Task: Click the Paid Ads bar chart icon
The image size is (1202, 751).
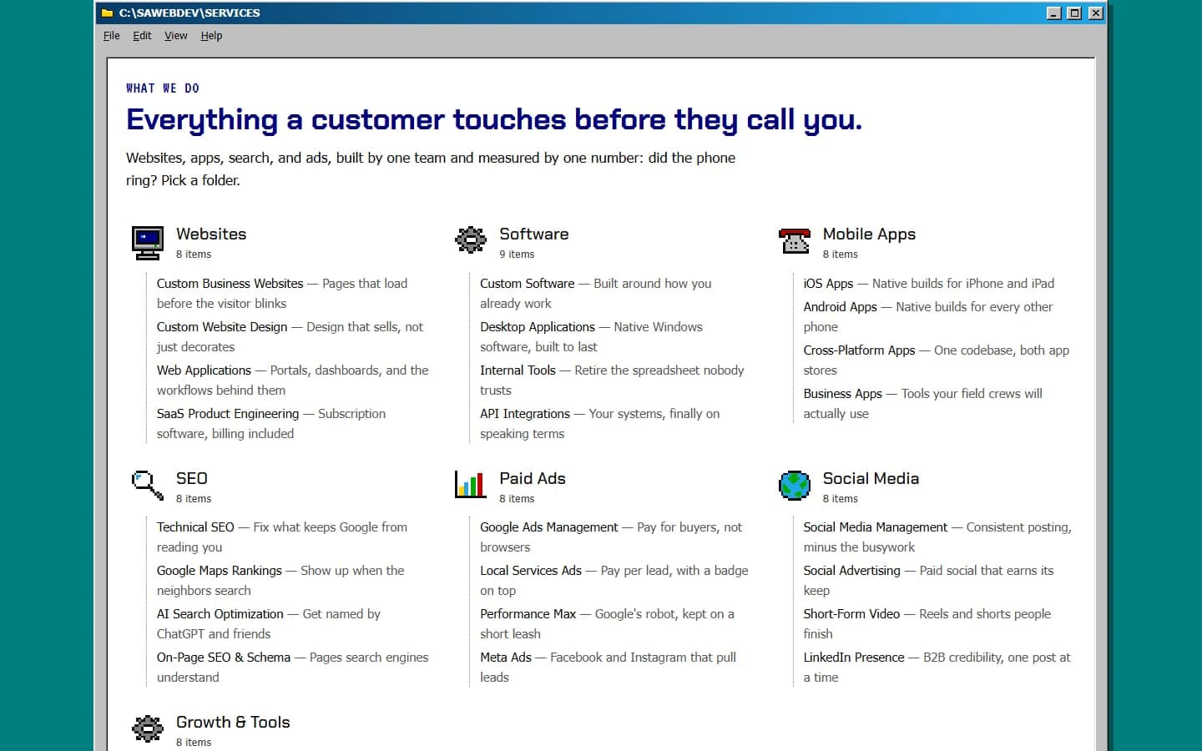Action: coord(471,485)
